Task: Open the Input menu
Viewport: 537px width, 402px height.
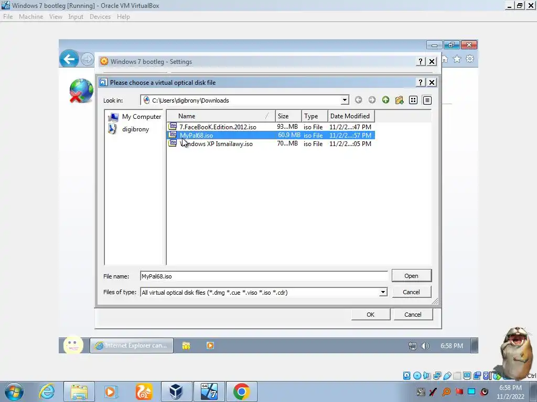Action: pyautogui.click(x=76, y=17)
